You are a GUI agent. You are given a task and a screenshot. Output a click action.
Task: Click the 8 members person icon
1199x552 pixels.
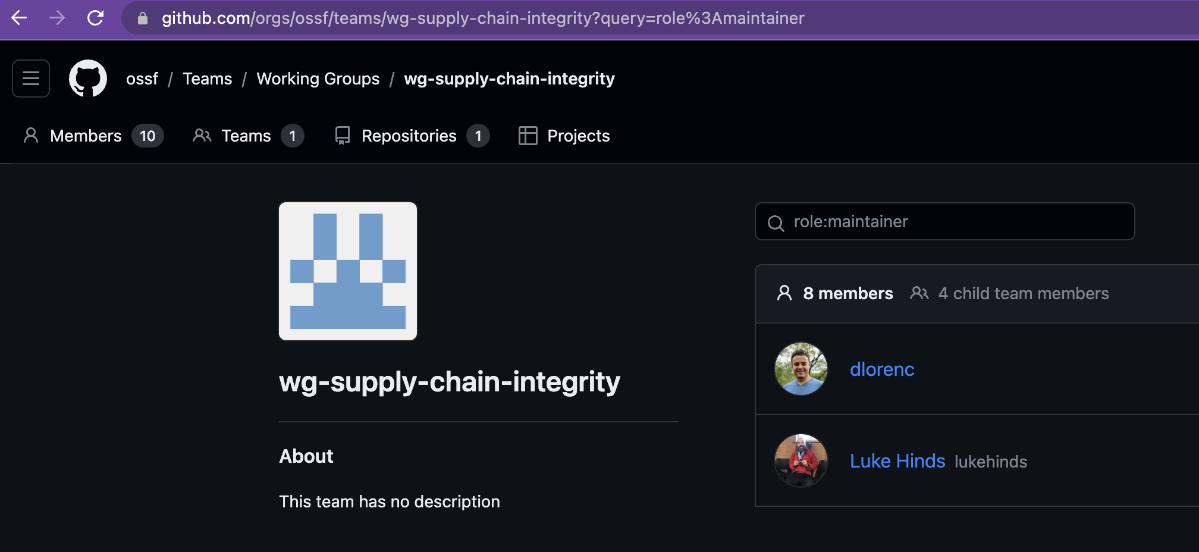784,293
